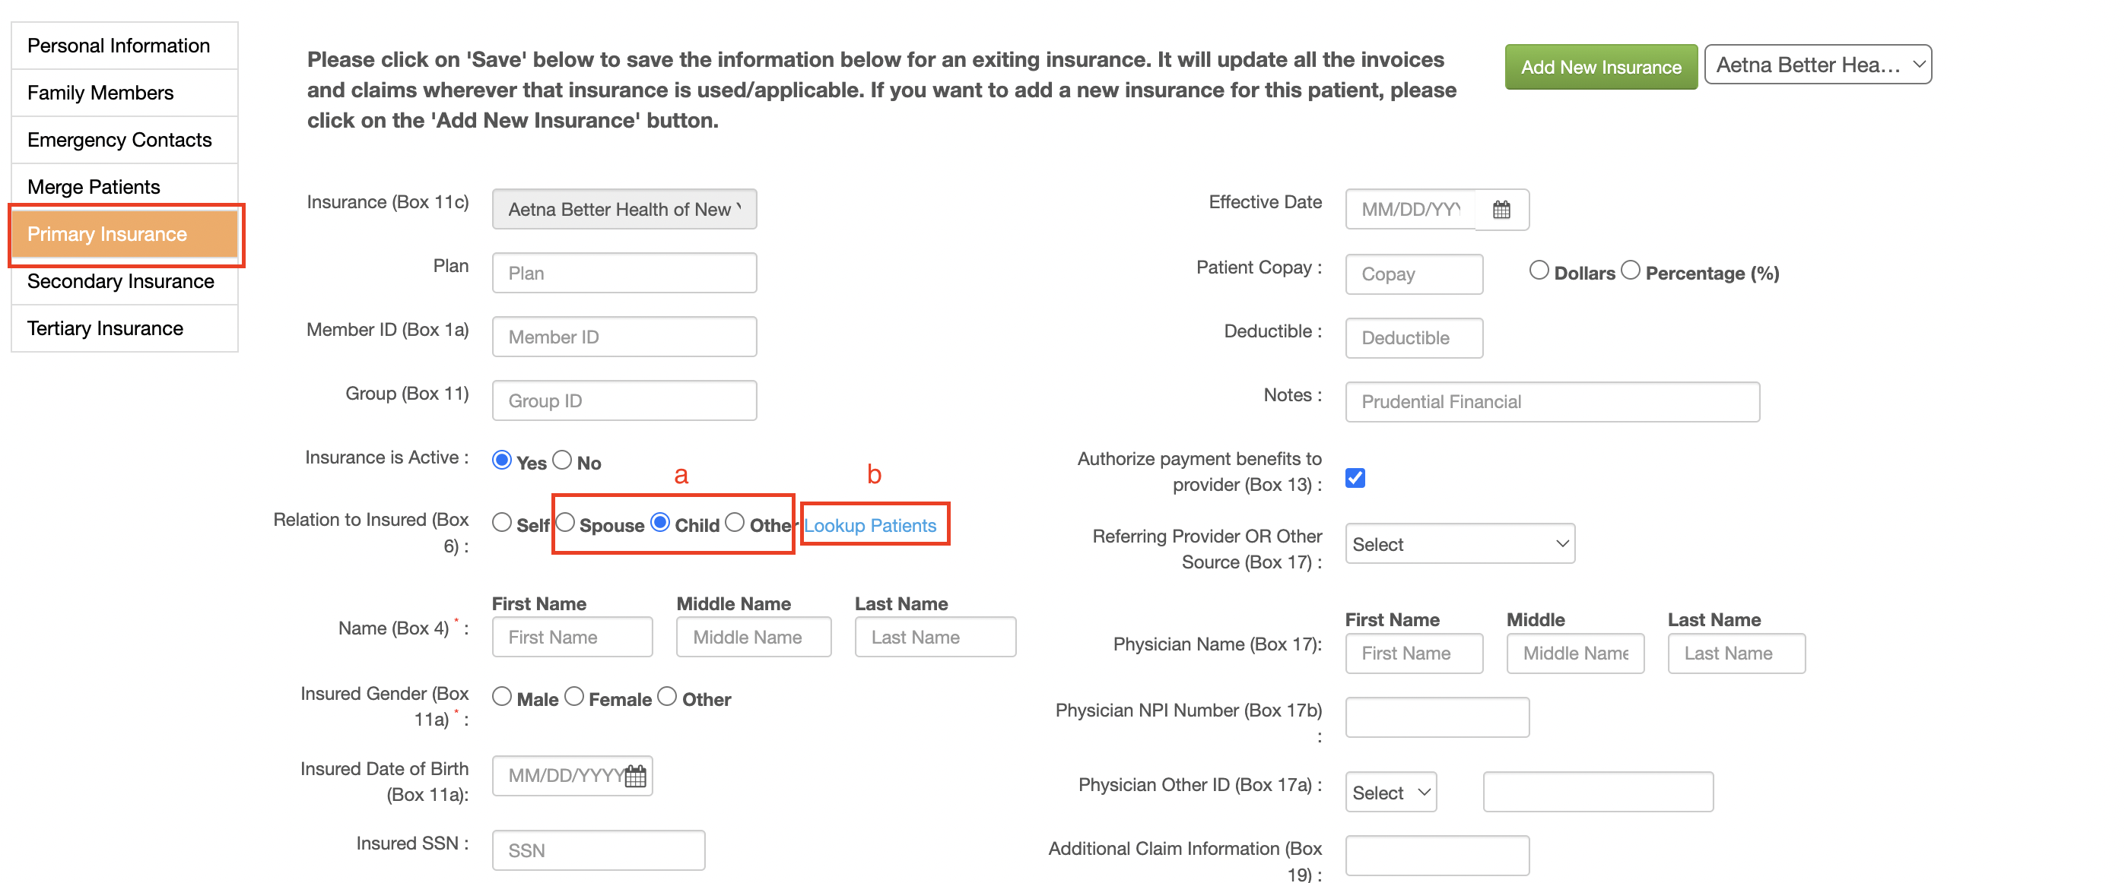Click the Add New Insurance button
This screenshot has width=2125, height=883.
1600,67
